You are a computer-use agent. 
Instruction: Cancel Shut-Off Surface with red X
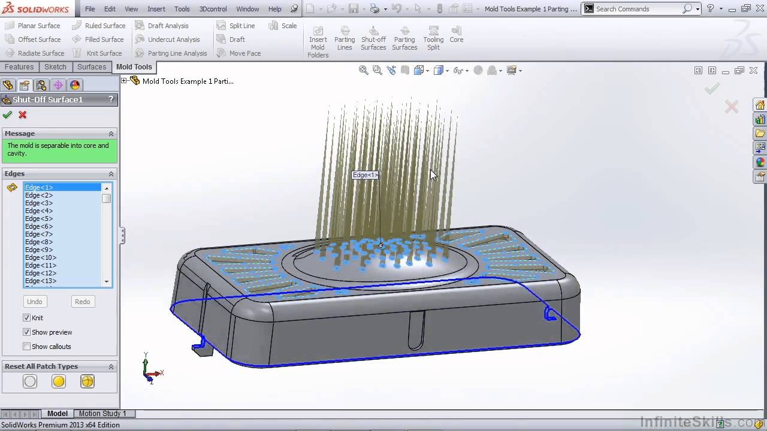tap(23, 115)
